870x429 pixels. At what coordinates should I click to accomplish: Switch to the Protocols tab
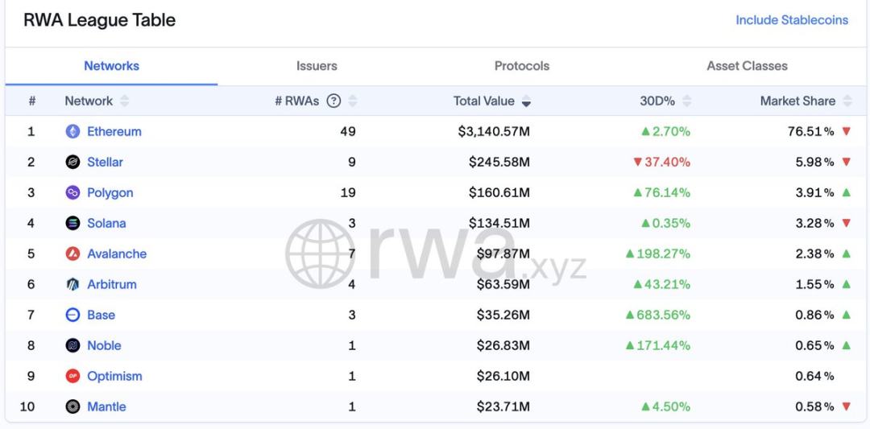coord(522,66)
